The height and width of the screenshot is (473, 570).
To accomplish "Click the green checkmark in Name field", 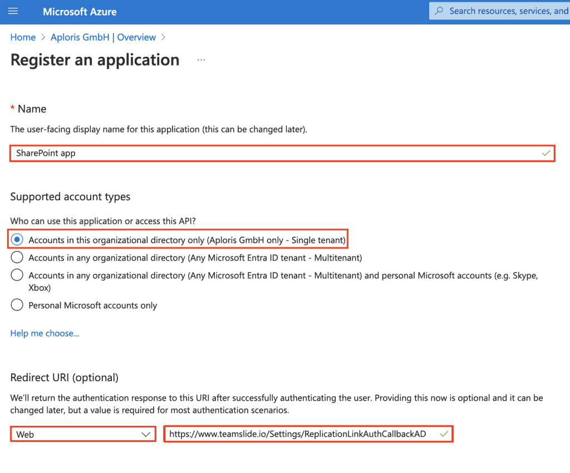I will pos(546,153).
